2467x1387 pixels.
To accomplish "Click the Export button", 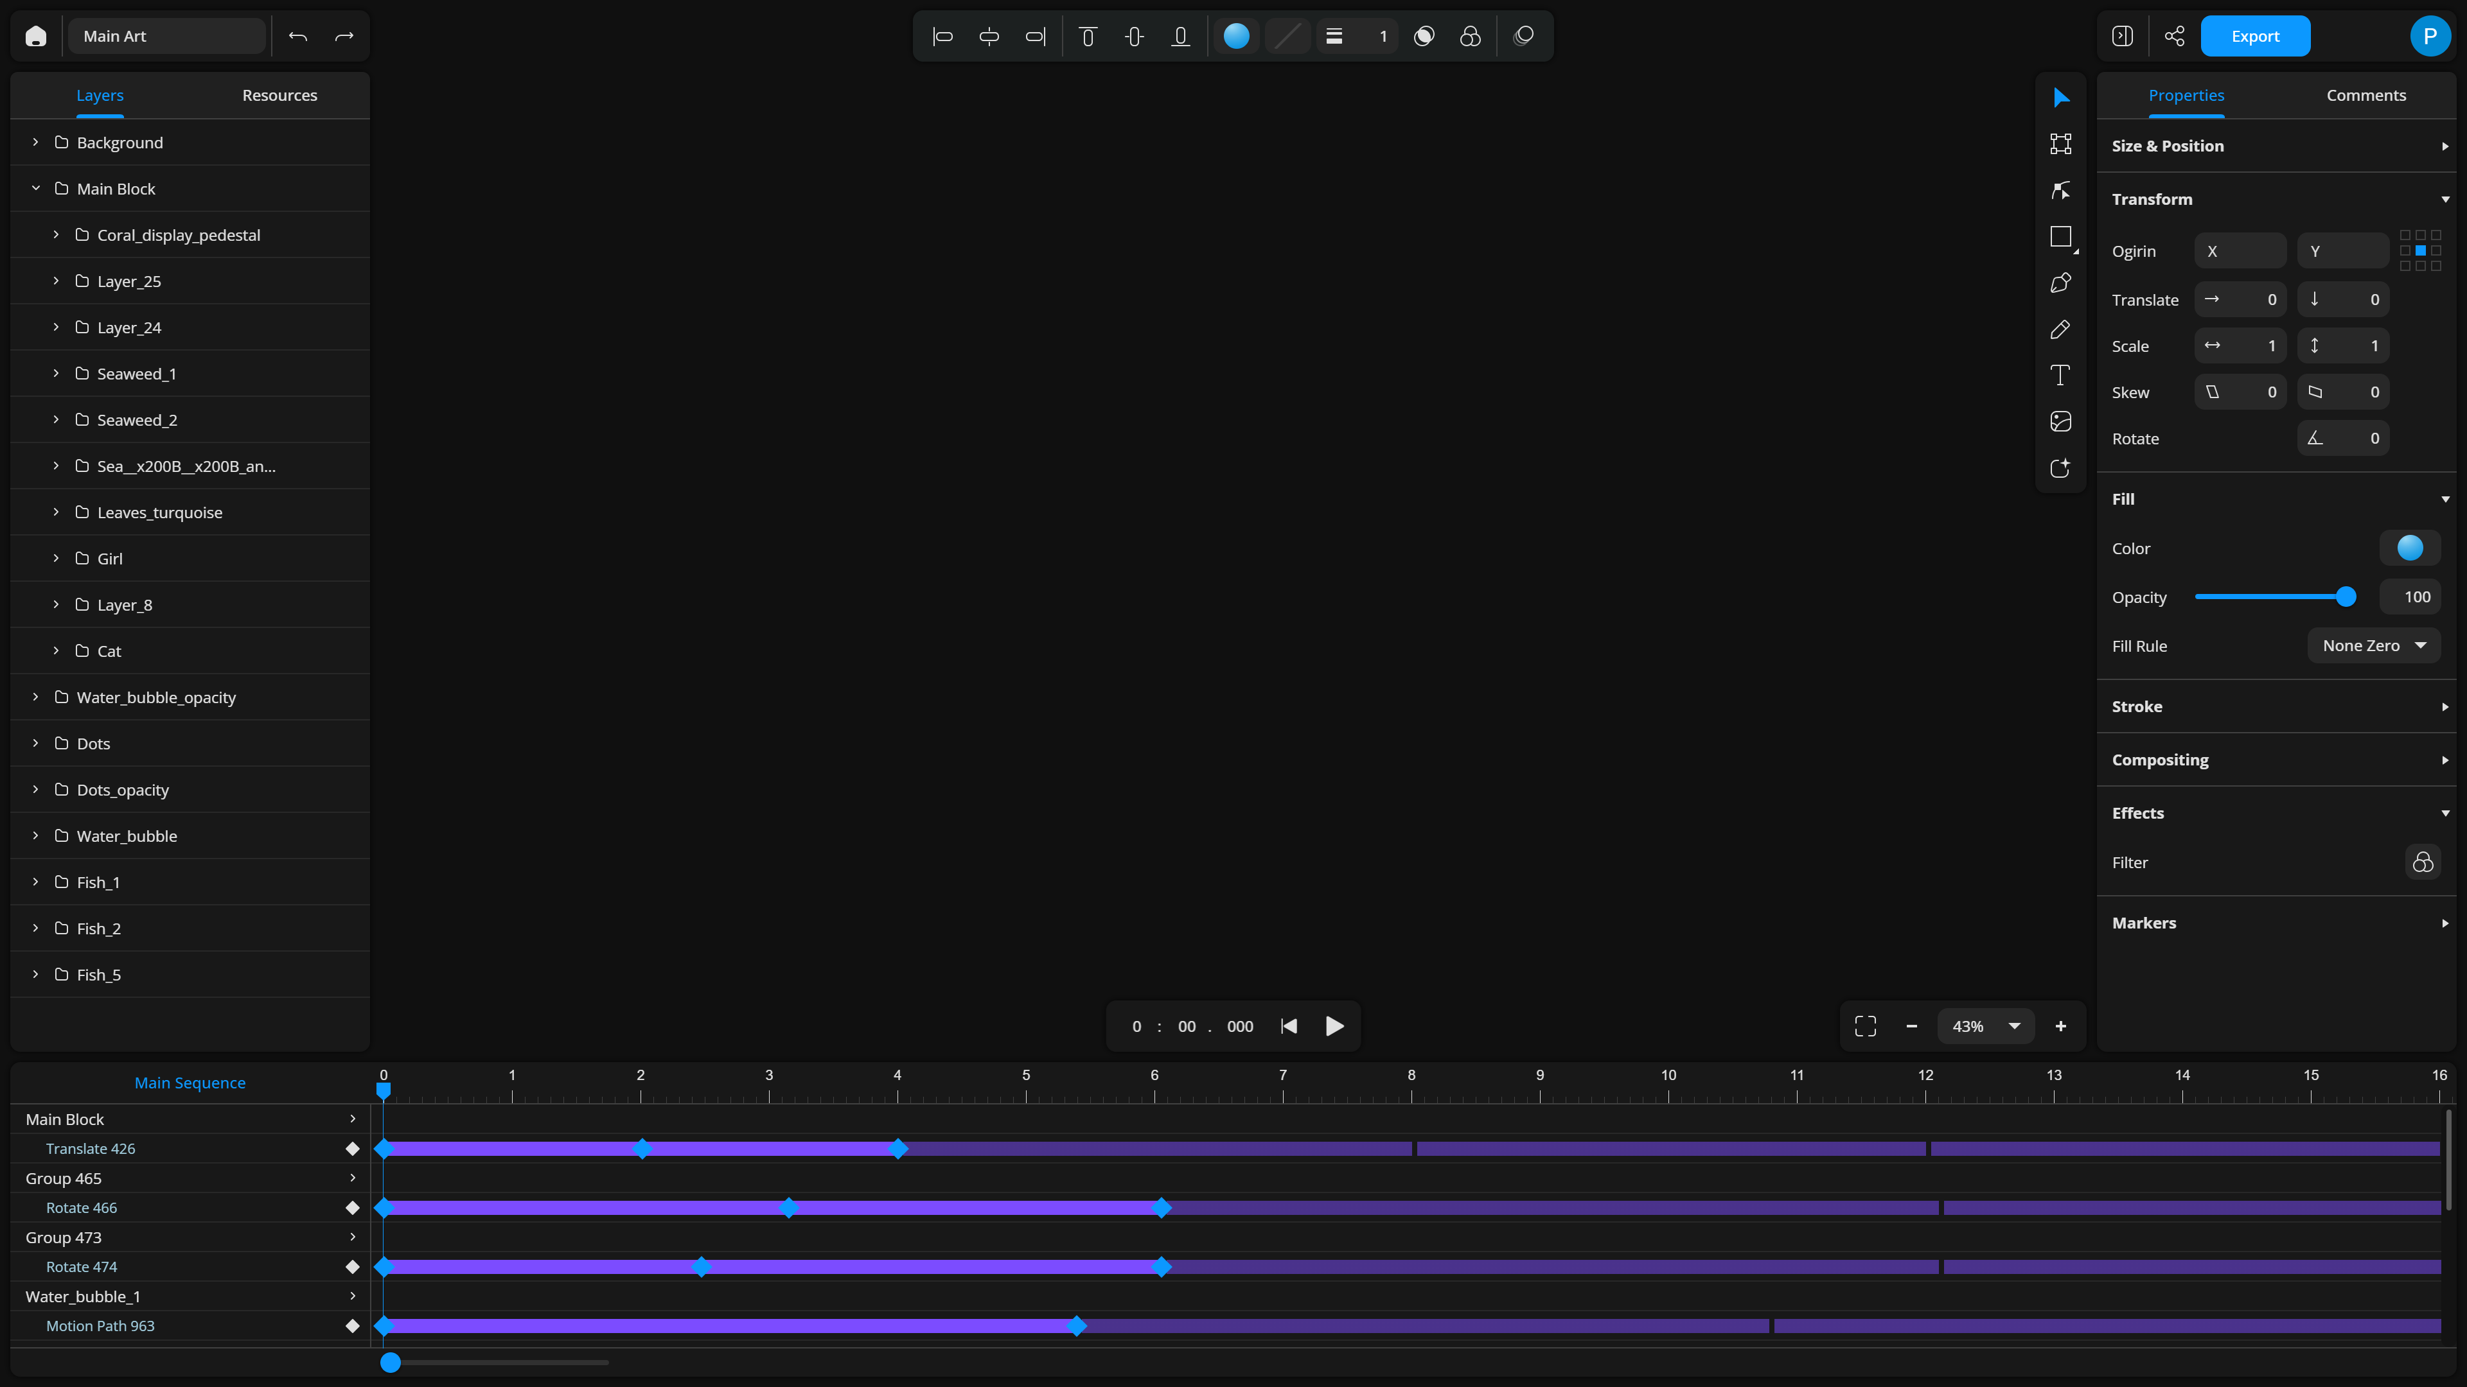I will 2254,37.
